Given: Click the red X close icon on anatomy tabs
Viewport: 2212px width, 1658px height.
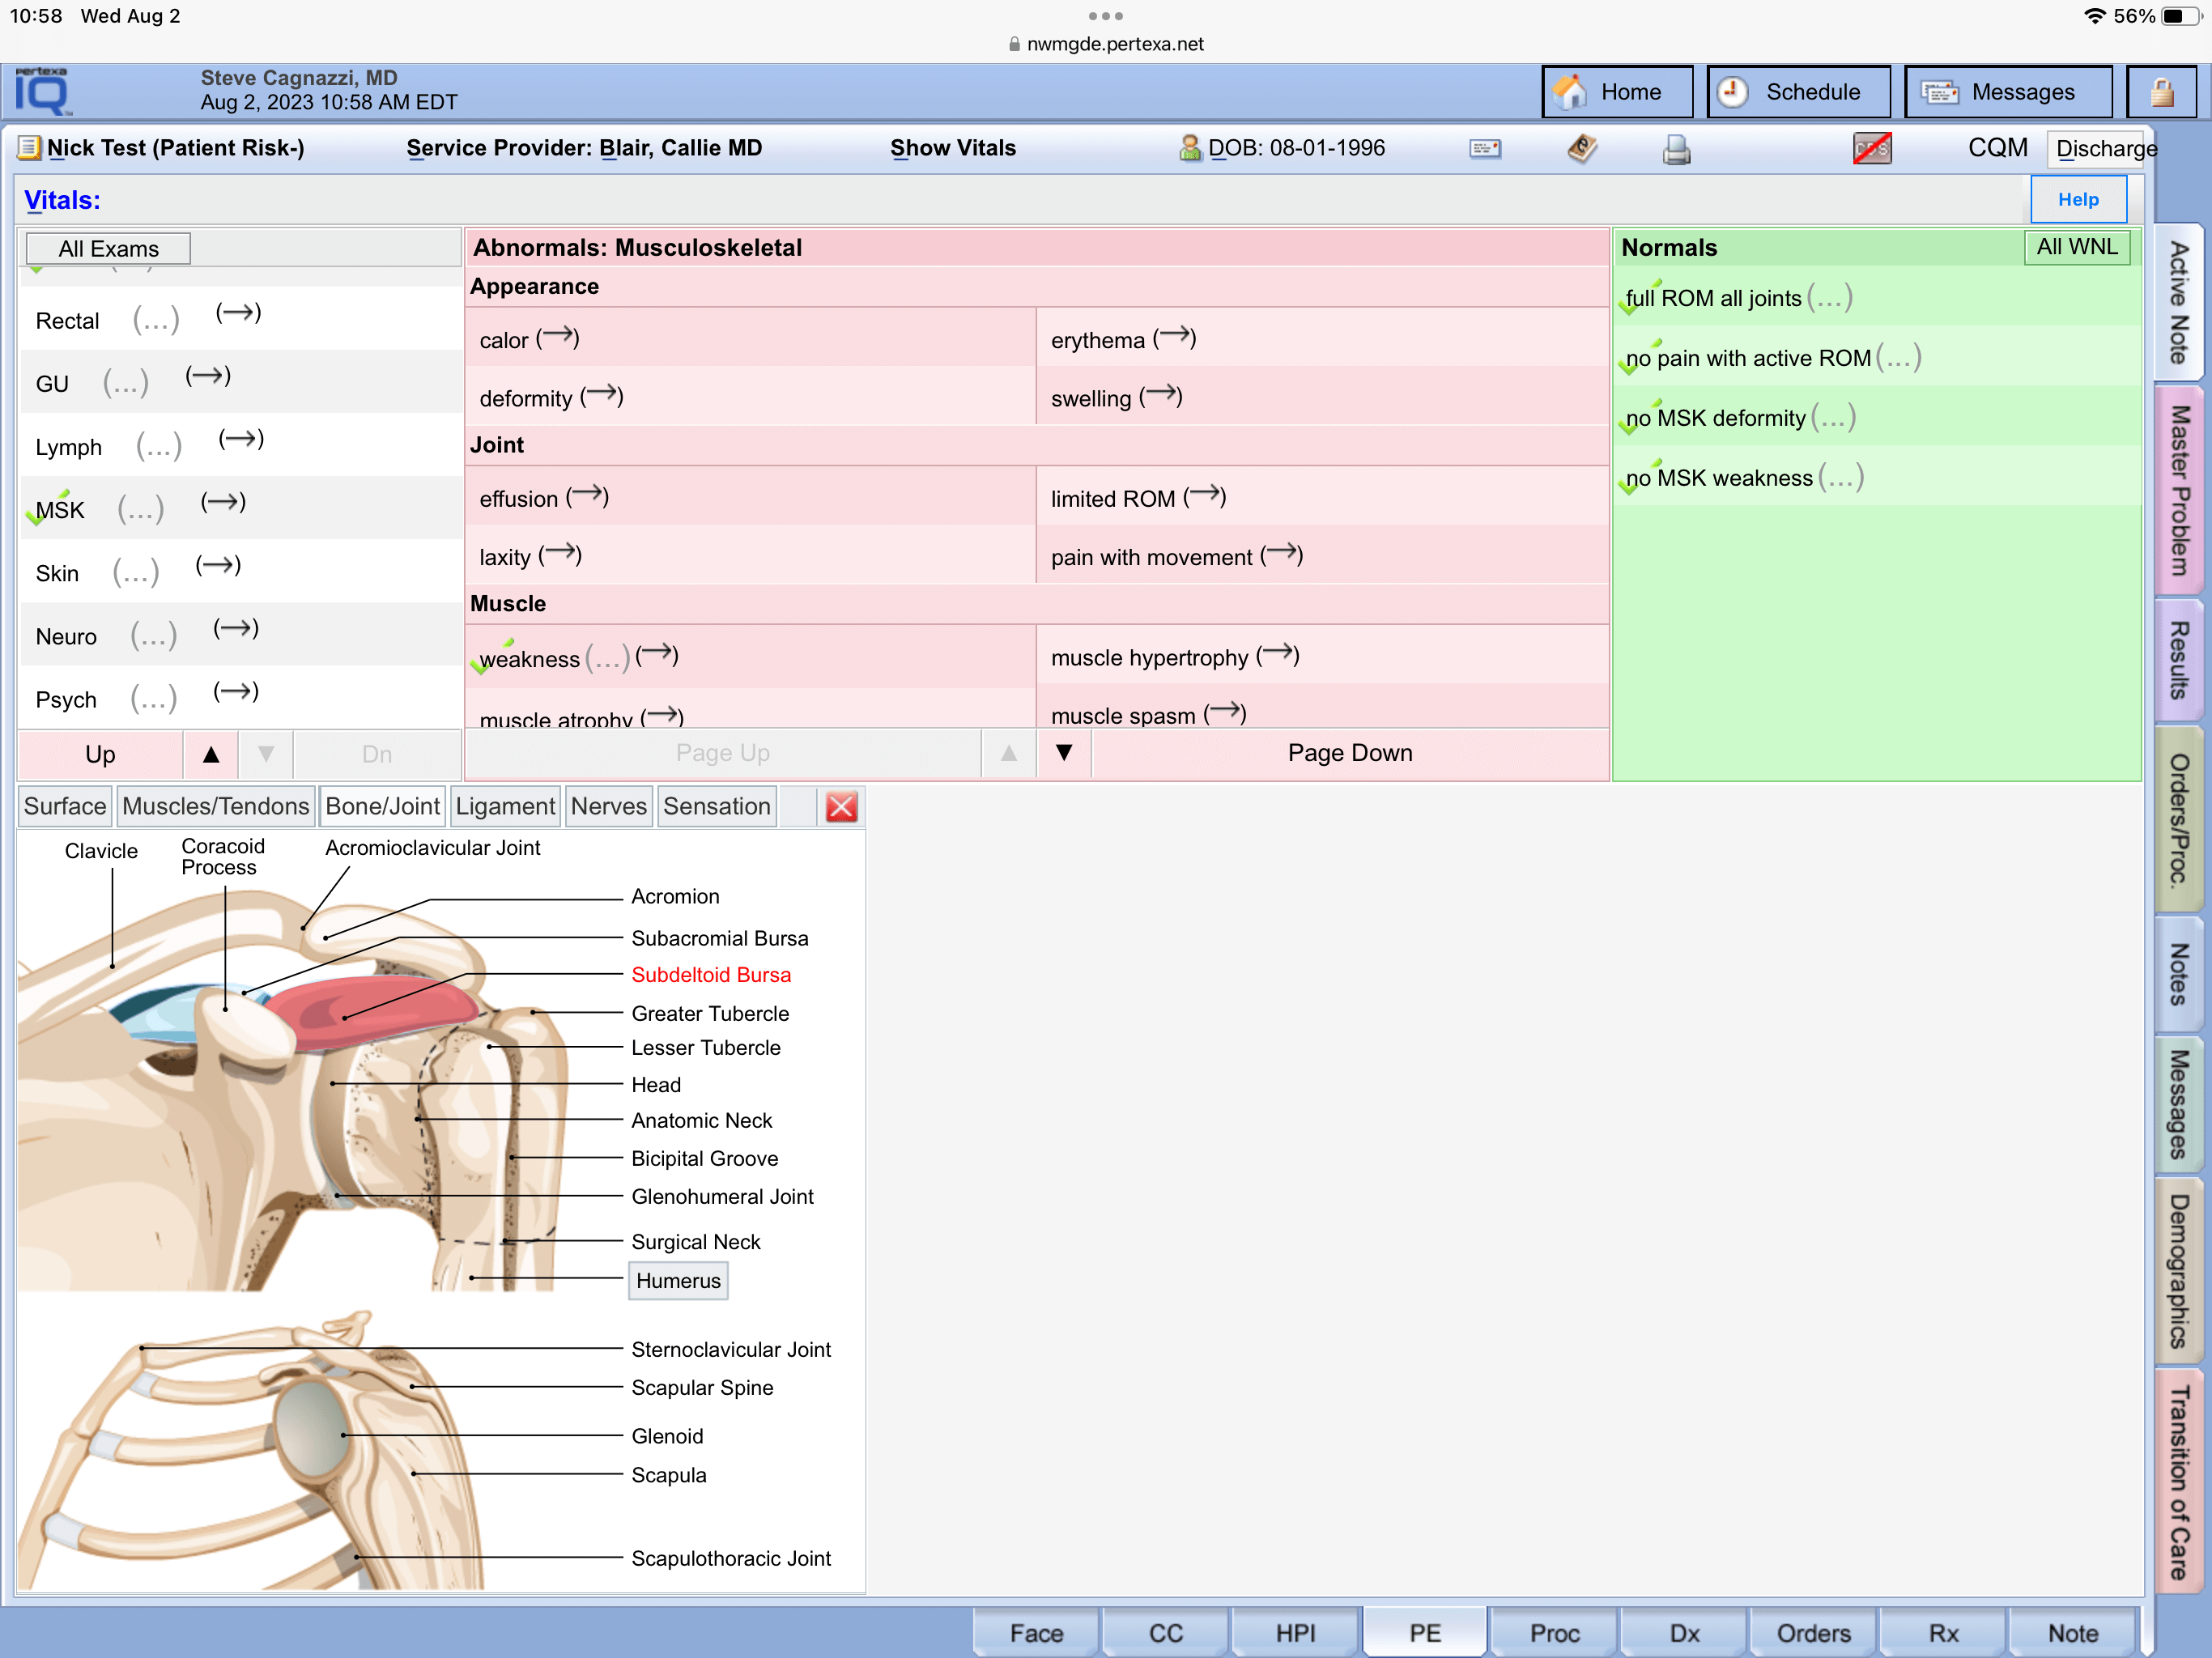Looking at the screenshot, I should [841, 807].
